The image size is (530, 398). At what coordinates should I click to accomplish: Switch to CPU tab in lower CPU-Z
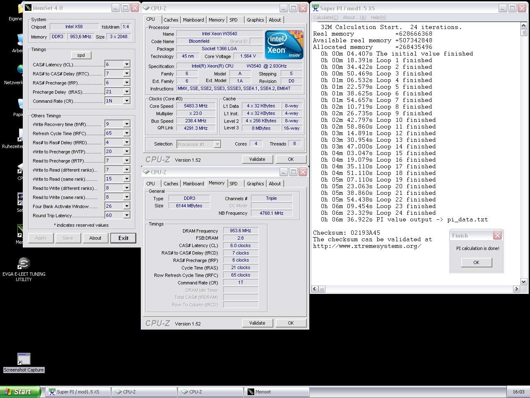coord(151,184)
